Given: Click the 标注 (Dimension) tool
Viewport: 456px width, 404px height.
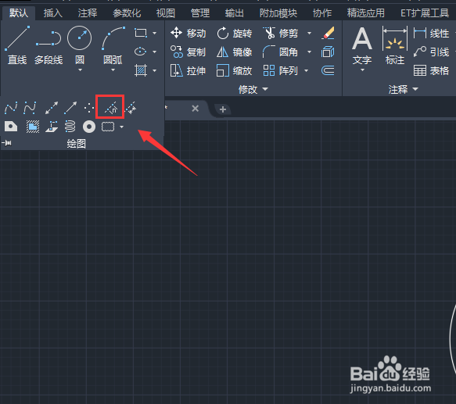Looking at the screenshot, I should (x=395, y=45).
